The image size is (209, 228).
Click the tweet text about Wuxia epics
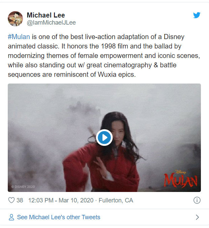pyautogui.click(x=104, y=56)
